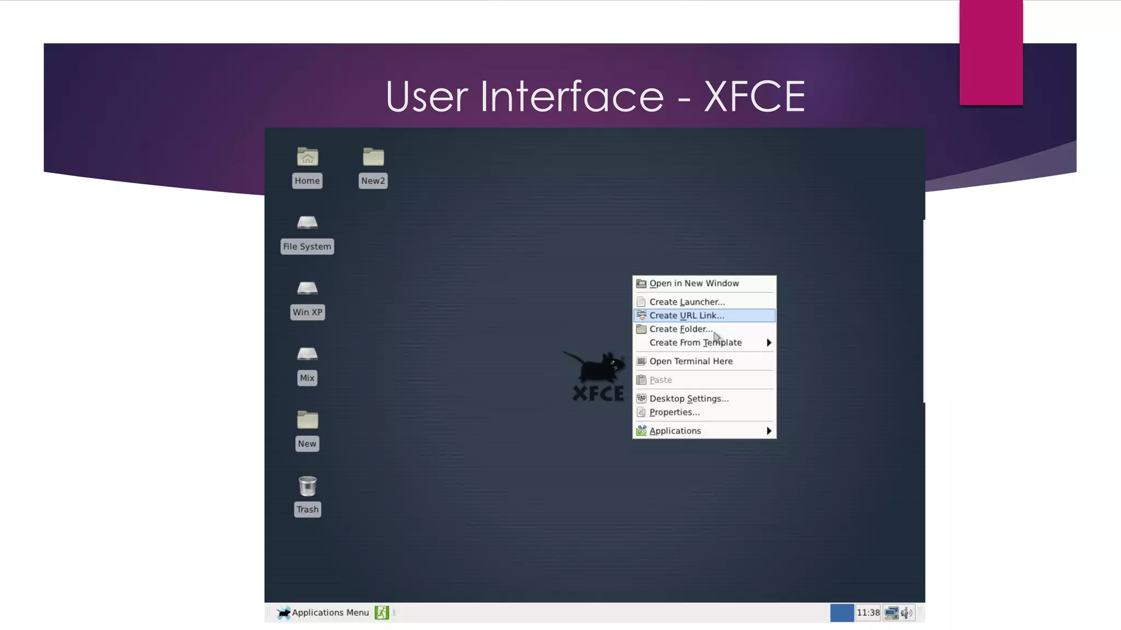Click the clipboard icon beside Paste
Viewport: 1121px width, 630px height.
pos(641,380)
